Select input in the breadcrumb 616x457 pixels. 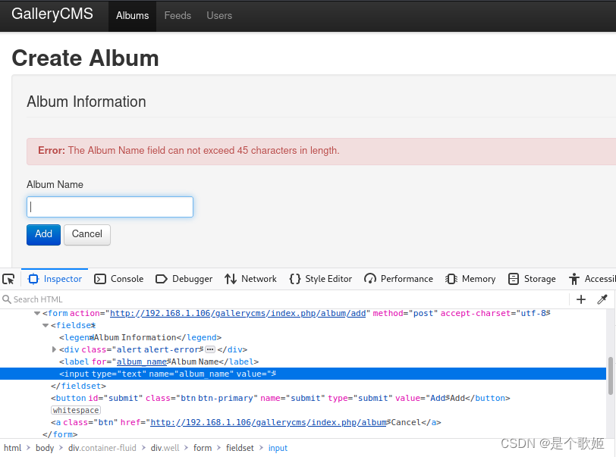coord(278,448)
